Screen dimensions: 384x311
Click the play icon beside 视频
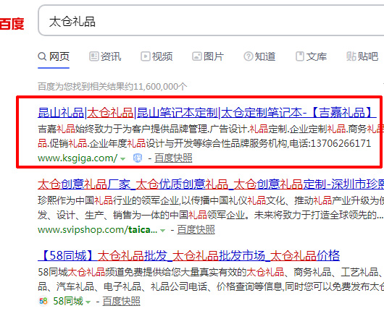click(x=145, y=56)
